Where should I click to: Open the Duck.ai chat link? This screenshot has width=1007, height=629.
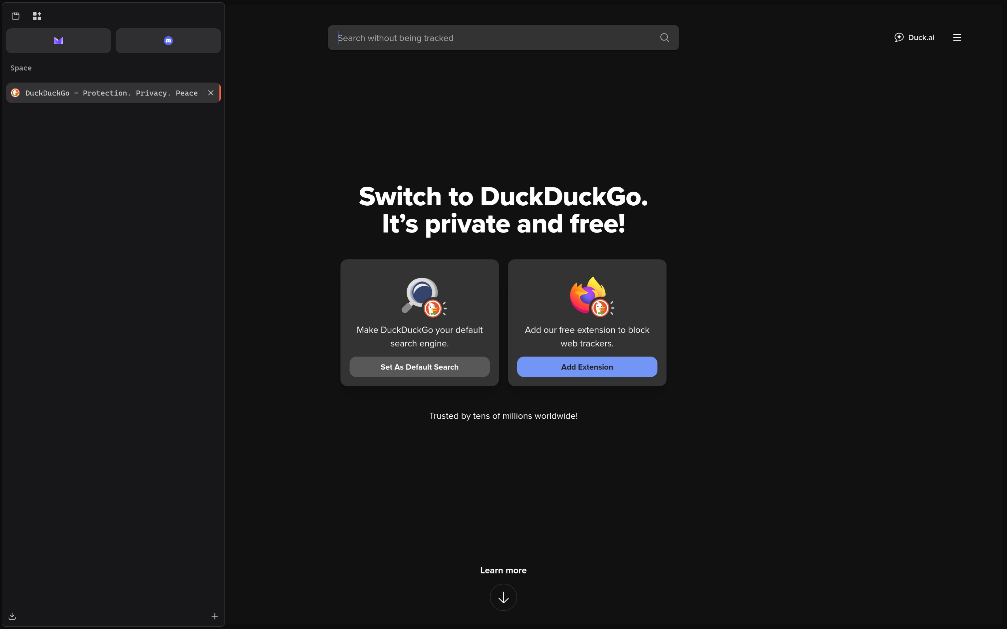(x=914, y=37)
